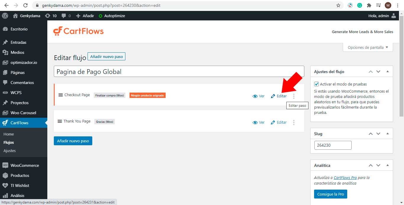Click the browser forward arrow
Viewport: 404px width, 205px height.
click(16, 5)
